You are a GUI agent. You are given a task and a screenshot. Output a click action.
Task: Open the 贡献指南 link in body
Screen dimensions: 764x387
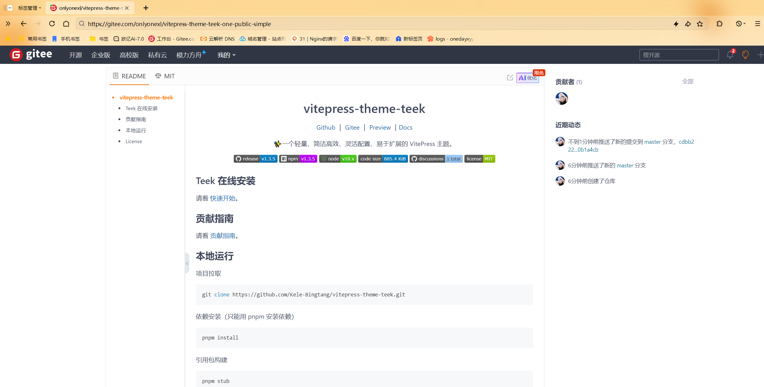(223, 236)
